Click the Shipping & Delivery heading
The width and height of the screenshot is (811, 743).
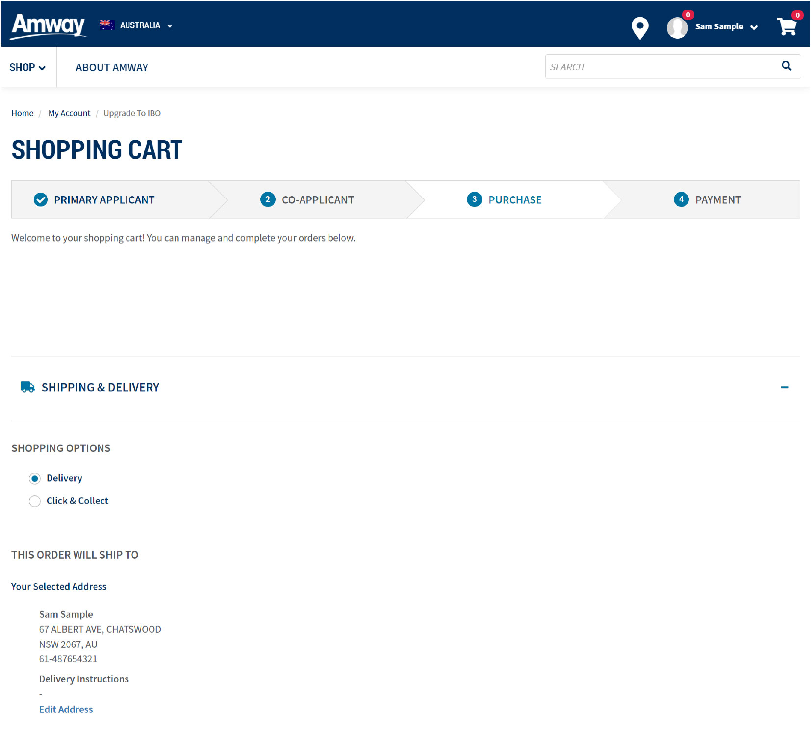[101, 387]
